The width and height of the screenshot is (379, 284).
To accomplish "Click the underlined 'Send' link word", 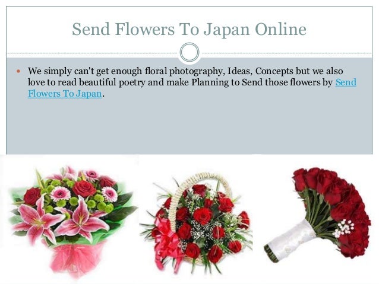I will 346,82.
